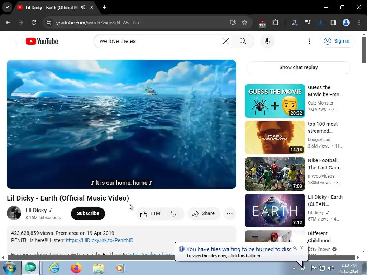
Task: View site information icon in address bar
Action: point(49,23)
